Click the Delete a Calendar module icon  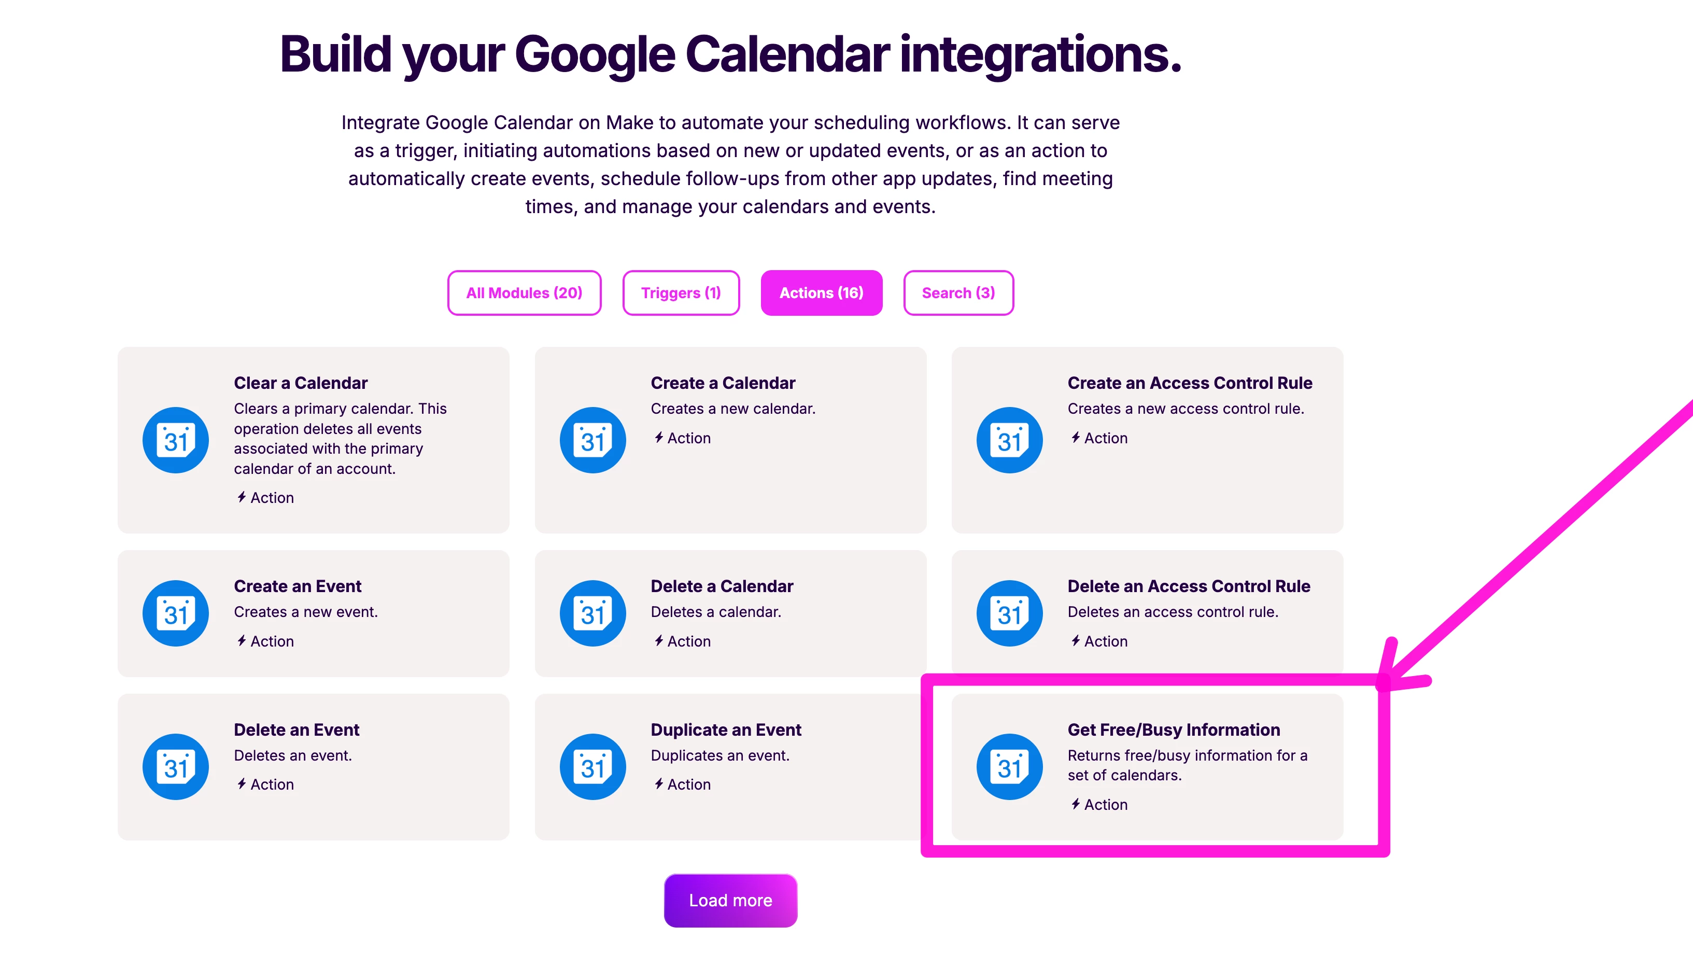(x=592, y=613)
